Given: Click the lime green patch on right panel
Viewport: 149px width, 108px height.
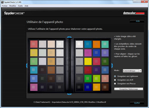Looking at the screenshot, I should [x=97, y=78].
